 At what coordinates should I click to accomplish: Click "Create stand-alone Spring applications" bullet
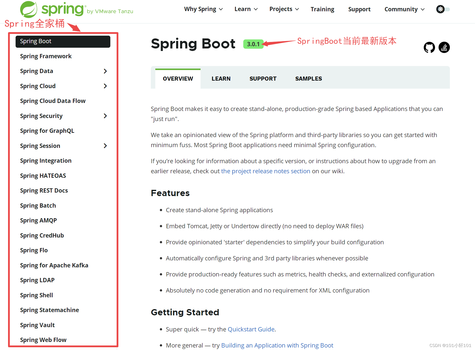(219, 210)
